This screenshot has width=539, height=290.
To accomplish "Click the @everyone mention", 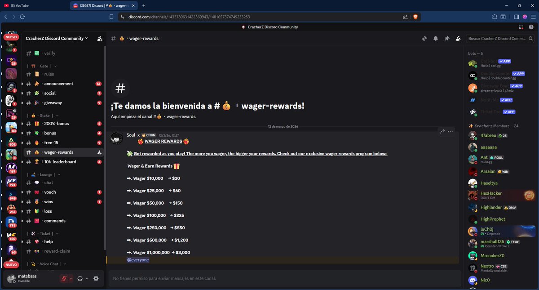I will pos(138,260).
